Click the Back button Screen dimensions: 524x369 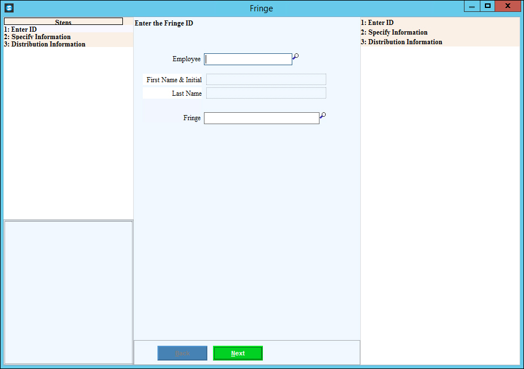[x=182, y=353]
